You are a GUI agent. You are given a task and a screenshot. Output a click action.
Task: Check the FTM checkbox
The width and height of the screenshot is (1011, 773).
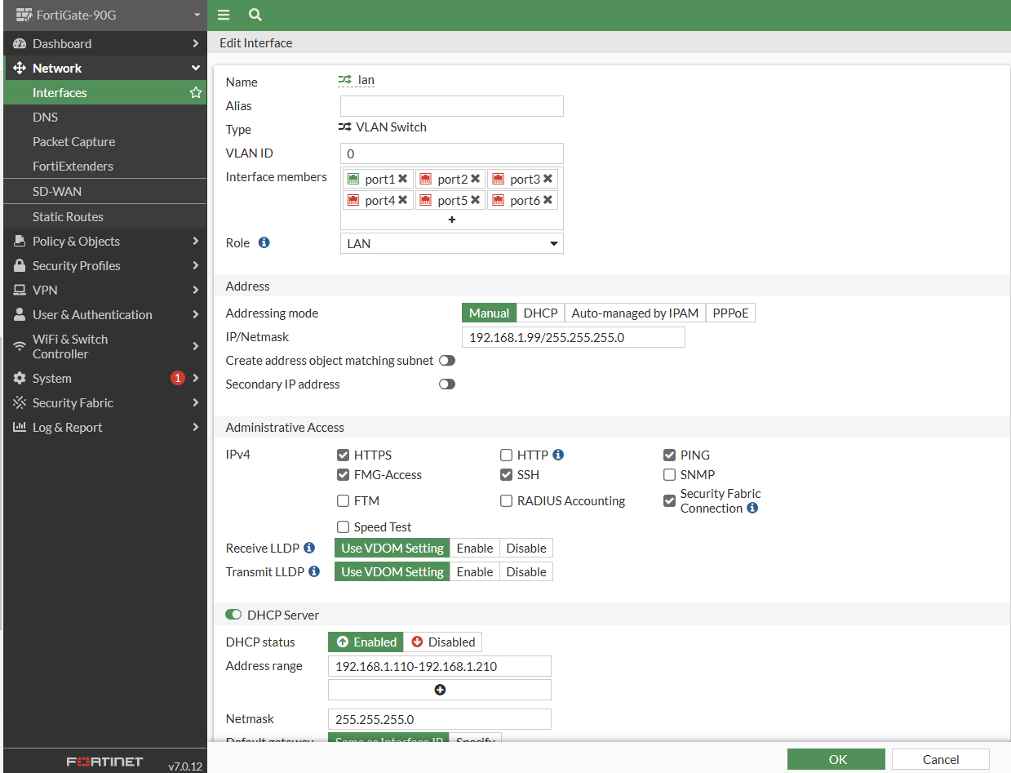coord(344,500)
